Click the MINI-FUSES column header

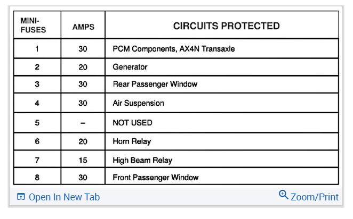33,26
